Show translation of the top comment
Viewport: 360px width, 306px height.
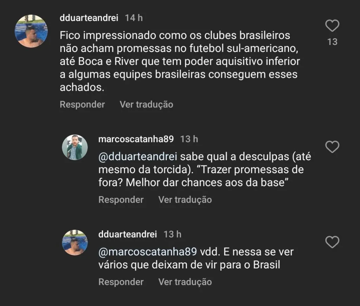pos(146,105)
